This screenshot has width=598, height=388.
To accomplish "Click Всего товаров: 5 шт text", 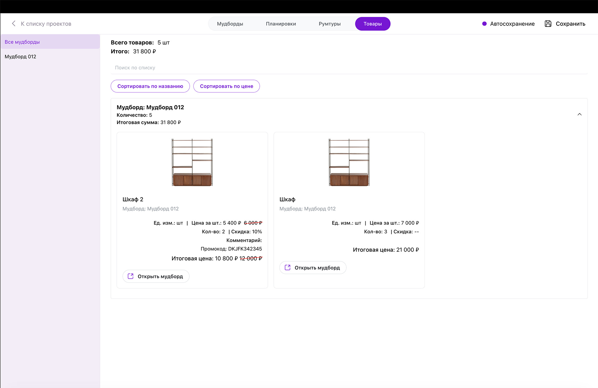I will click(140, 43).
